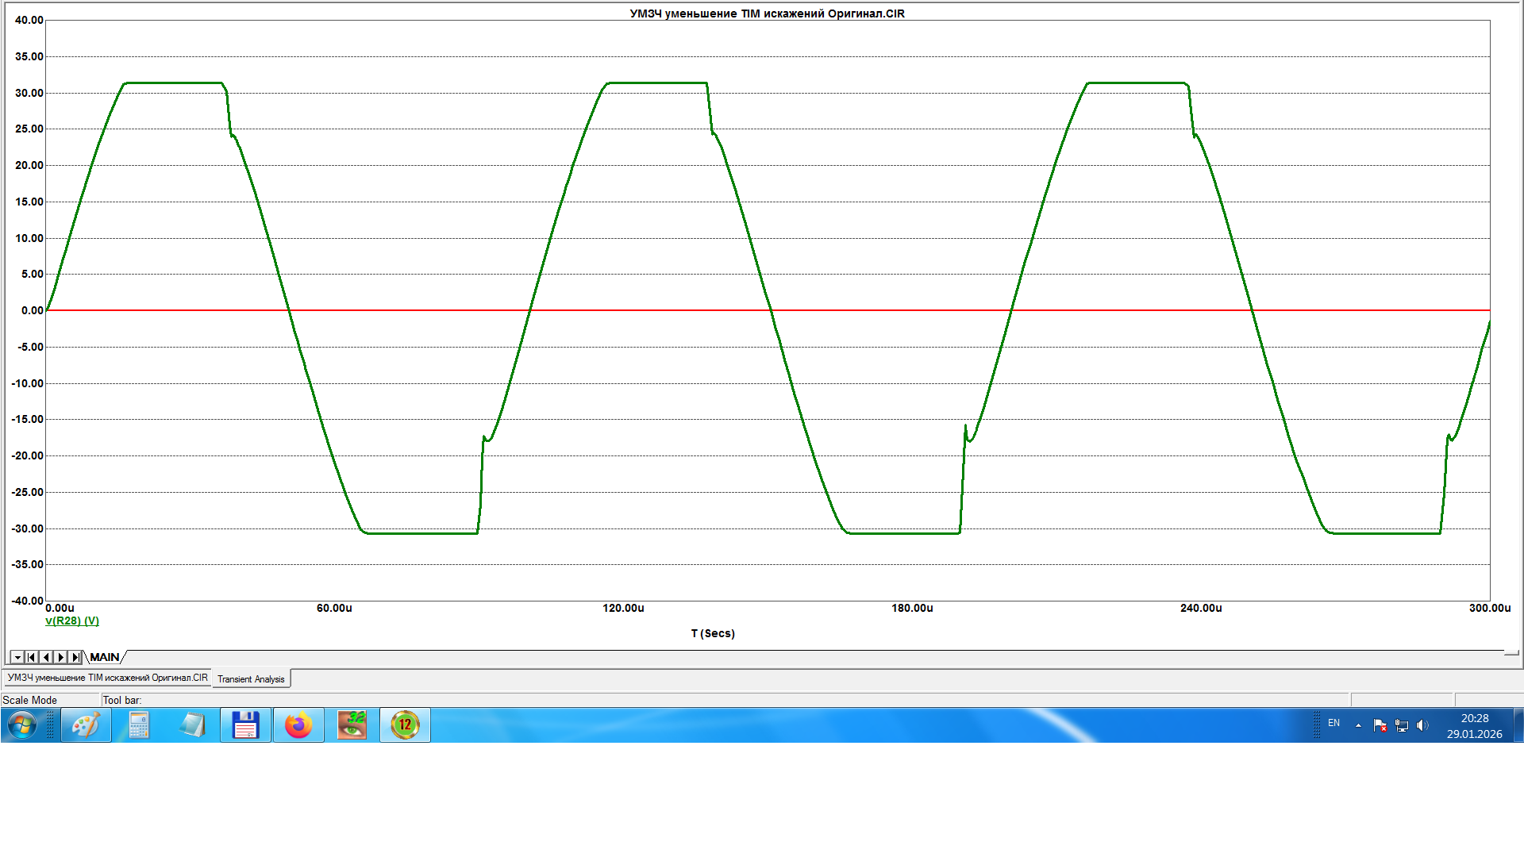Switch to the Оригинал.CIR circuit tab

tap(107, 678)
